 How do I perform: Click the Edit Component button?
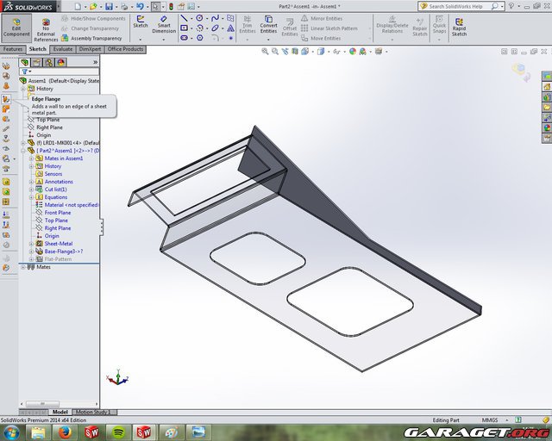[16, 27]
